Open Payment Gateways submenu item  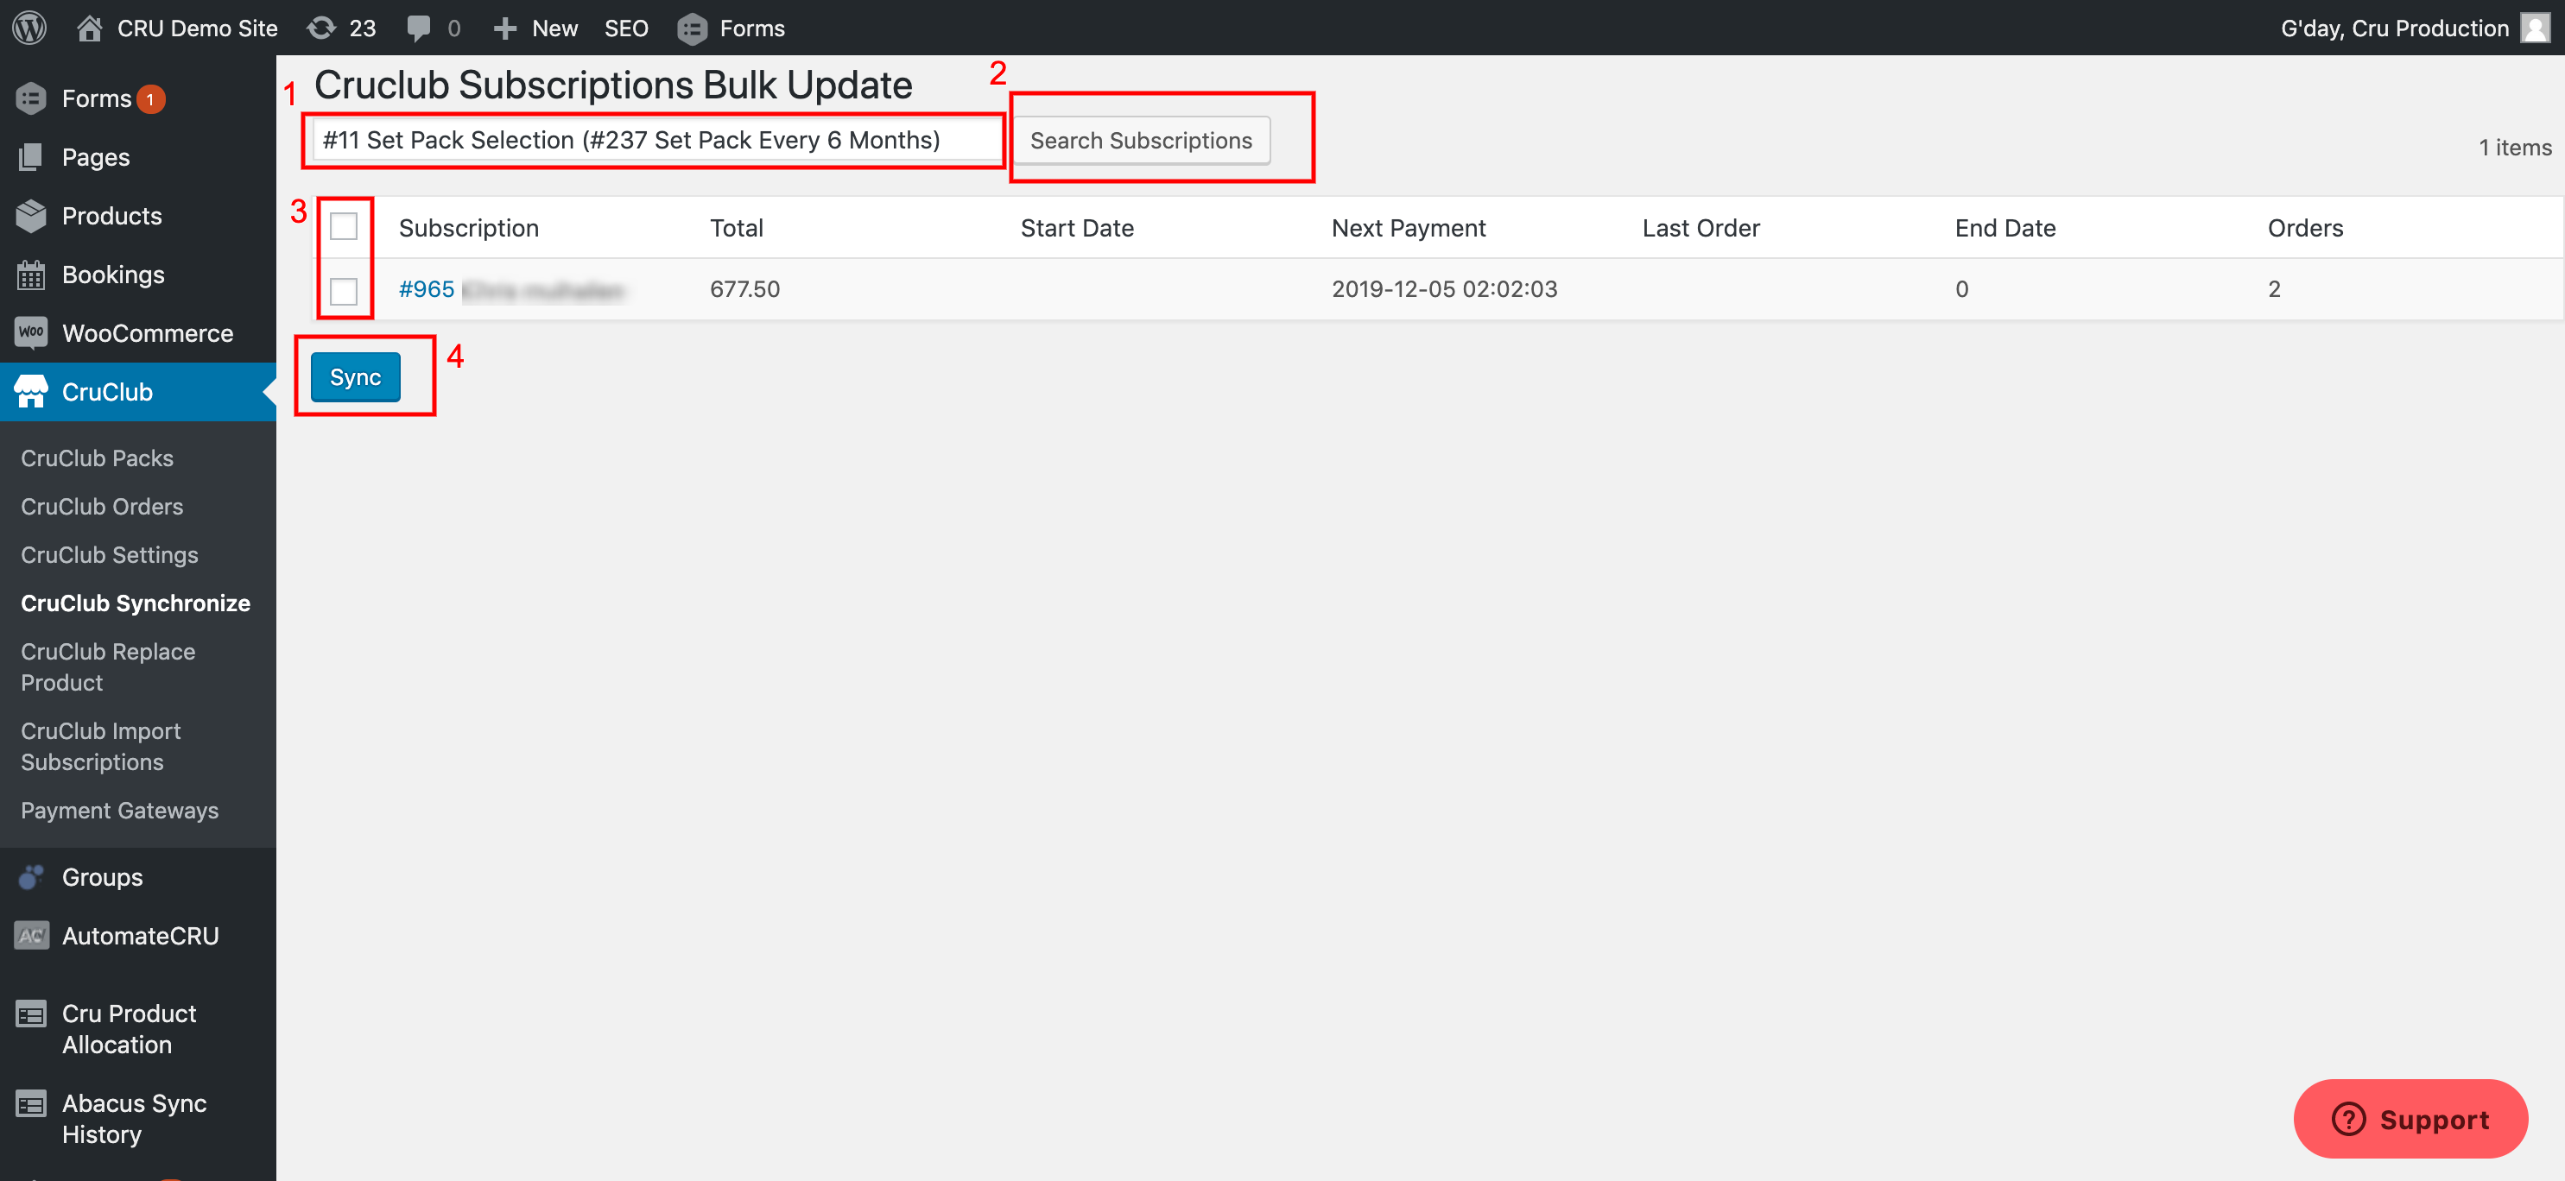click(x=119, y=810)
